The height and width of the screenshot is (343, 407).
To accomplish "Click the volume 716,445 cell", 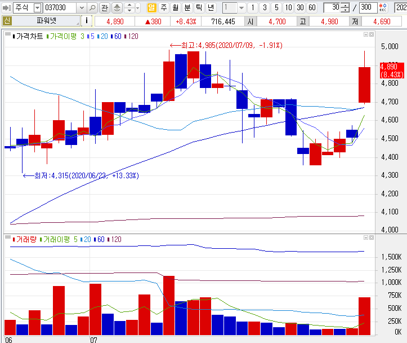I will click(x=223, y=21).
